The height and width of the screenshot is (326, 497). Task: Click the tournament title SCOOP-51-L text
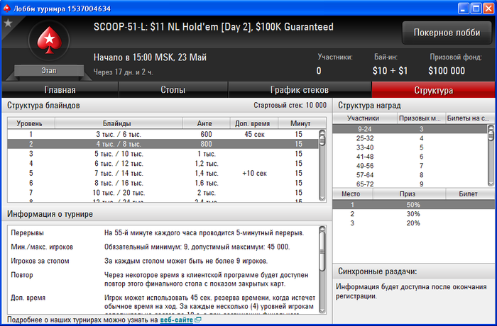point(213,27)
